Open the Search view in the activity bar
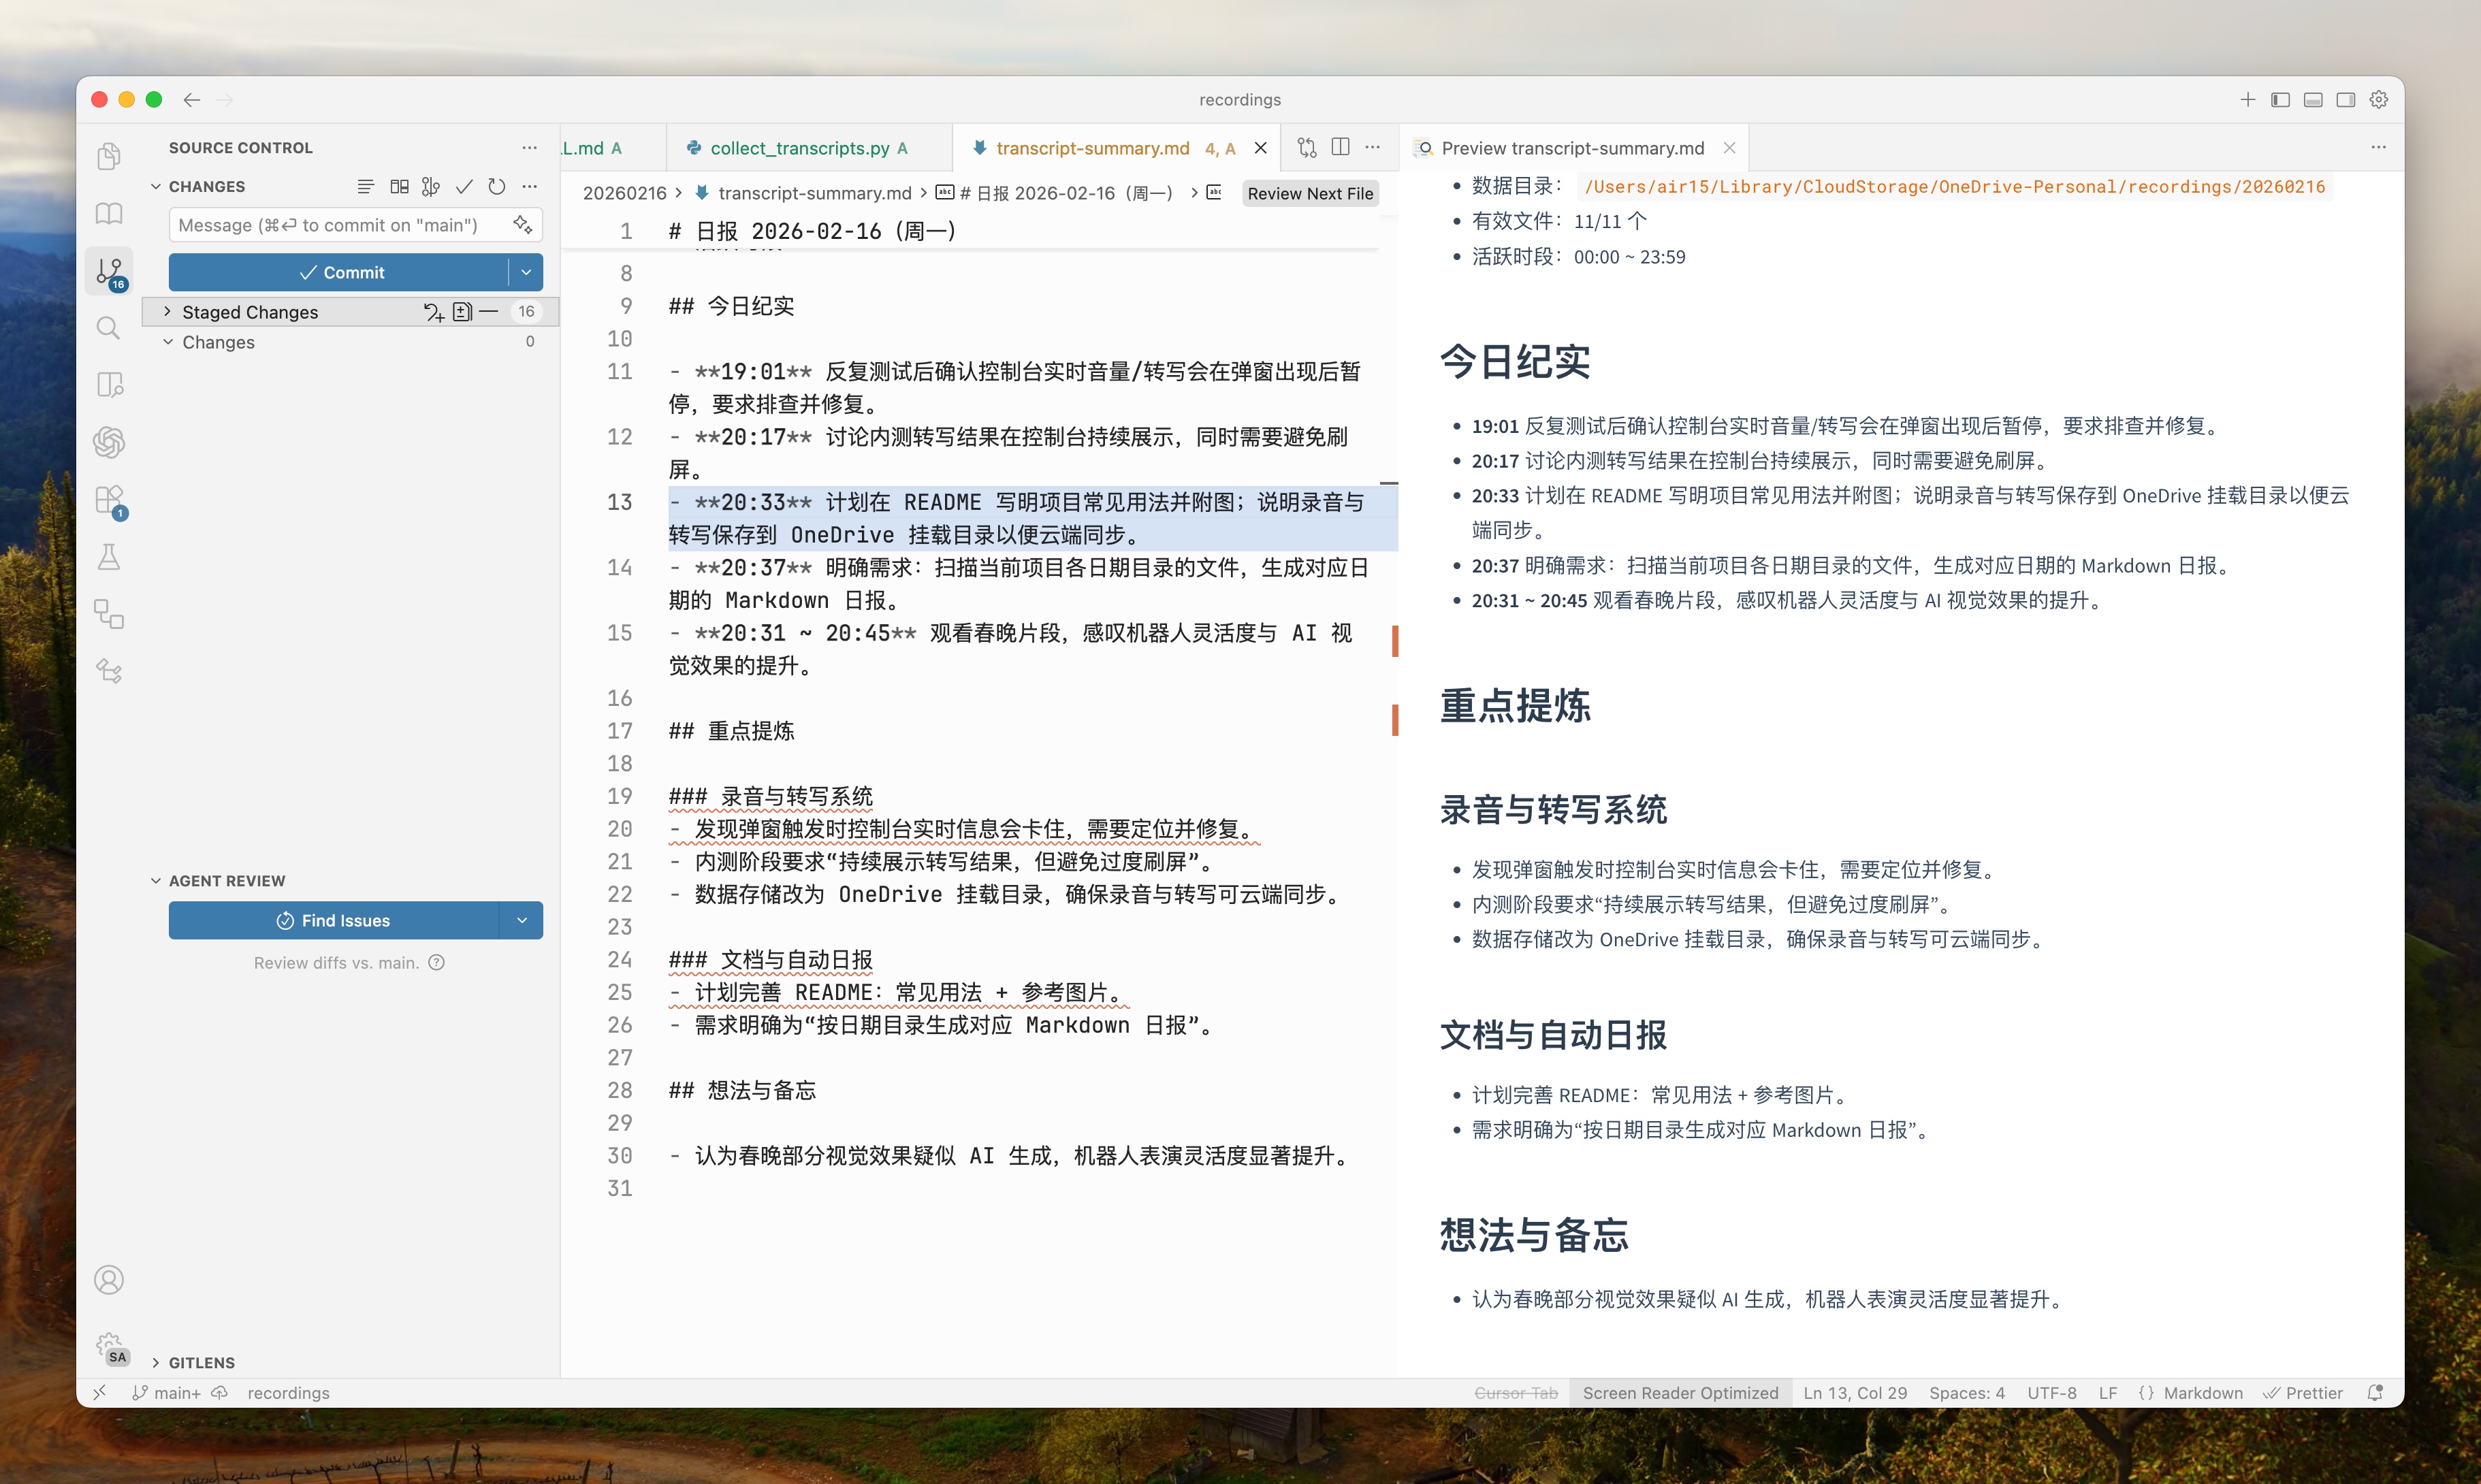The image size is (2481, 1484). coord(109,327)
